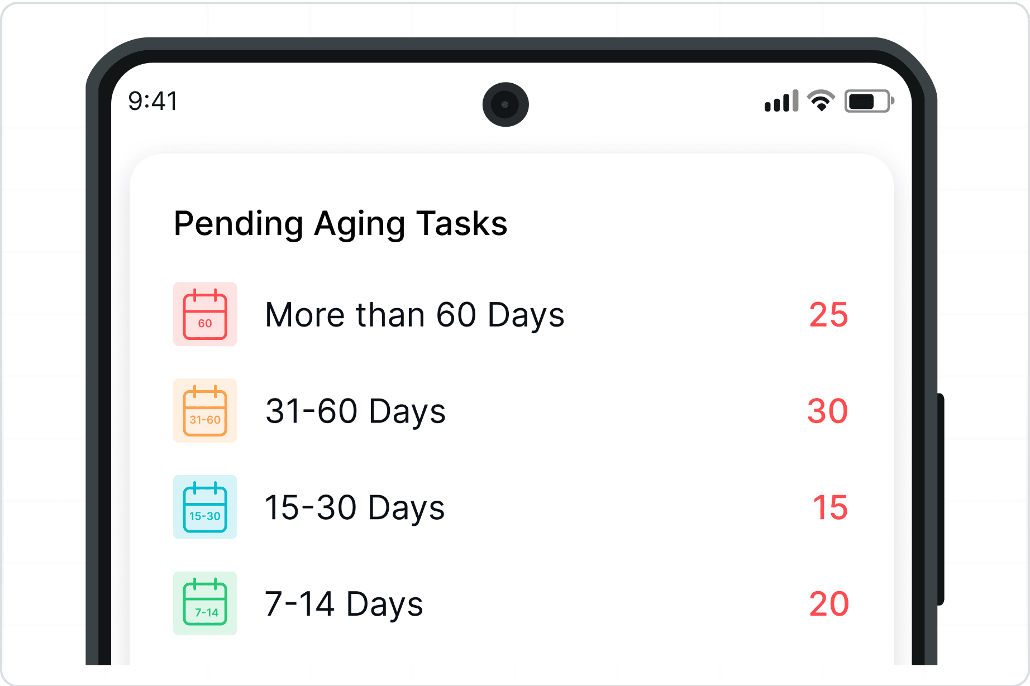
Task: Select the 15-30 Days entry
Action: [511, 507]
